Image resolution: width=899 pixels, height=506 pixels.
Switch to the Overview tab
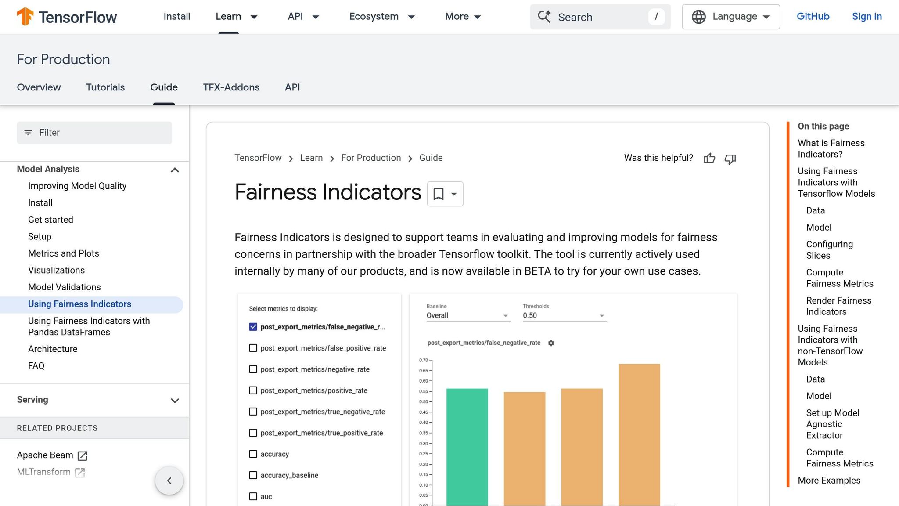pos(39,87)
